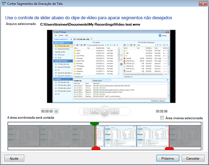The width and height of the screenshot is (209, 165).
Task: Select the unshaded thumbnail right of green marker
Action: coord(120,136)
